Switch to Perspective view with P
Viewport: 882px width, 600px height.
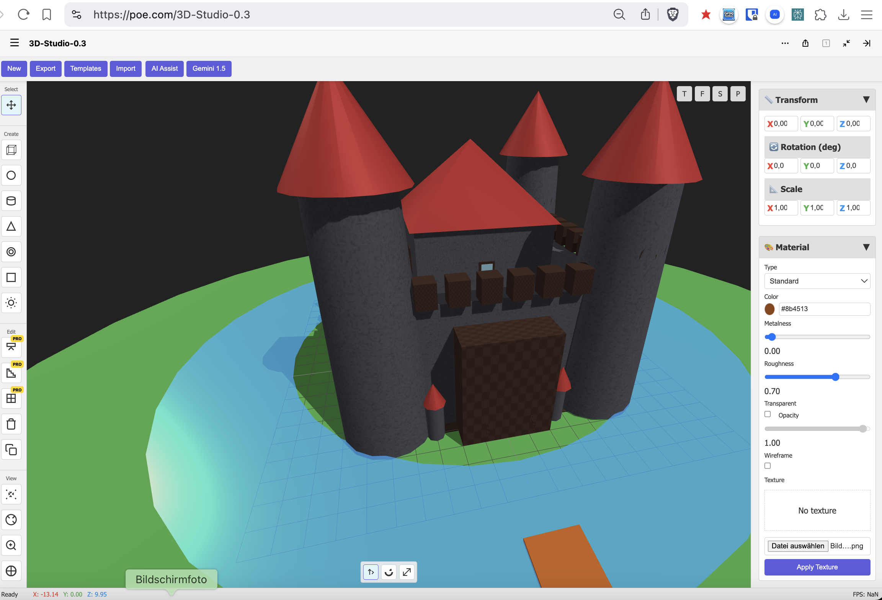pos(738,94)
